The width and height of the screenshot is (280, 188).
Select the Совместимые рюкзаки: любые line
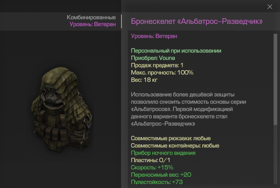point(171,138)
